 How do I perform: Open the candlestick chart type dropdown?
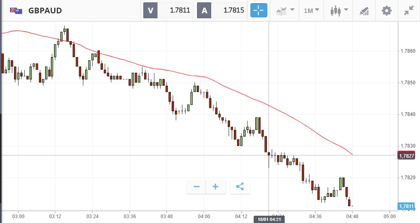click(x=339, y=11)
